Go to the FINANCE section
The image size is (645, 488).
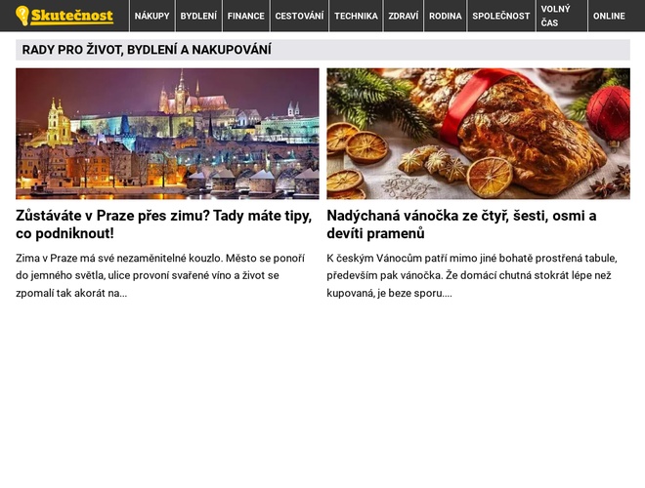point(246,16)
